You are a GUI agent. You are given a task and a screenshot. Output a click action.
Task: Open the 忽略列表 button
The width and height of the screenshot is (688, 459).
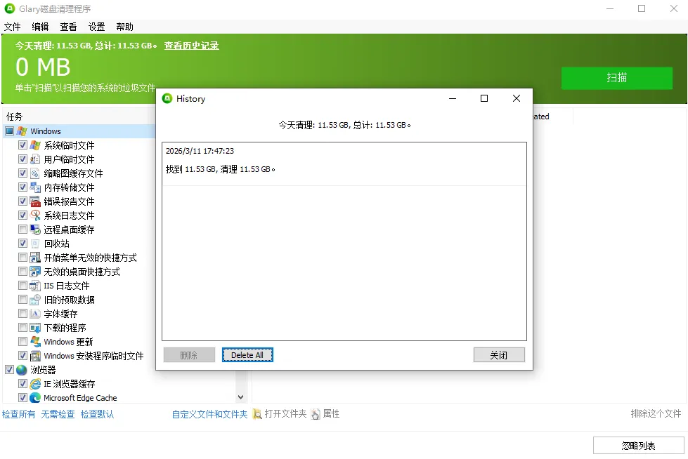pos(638,446)
